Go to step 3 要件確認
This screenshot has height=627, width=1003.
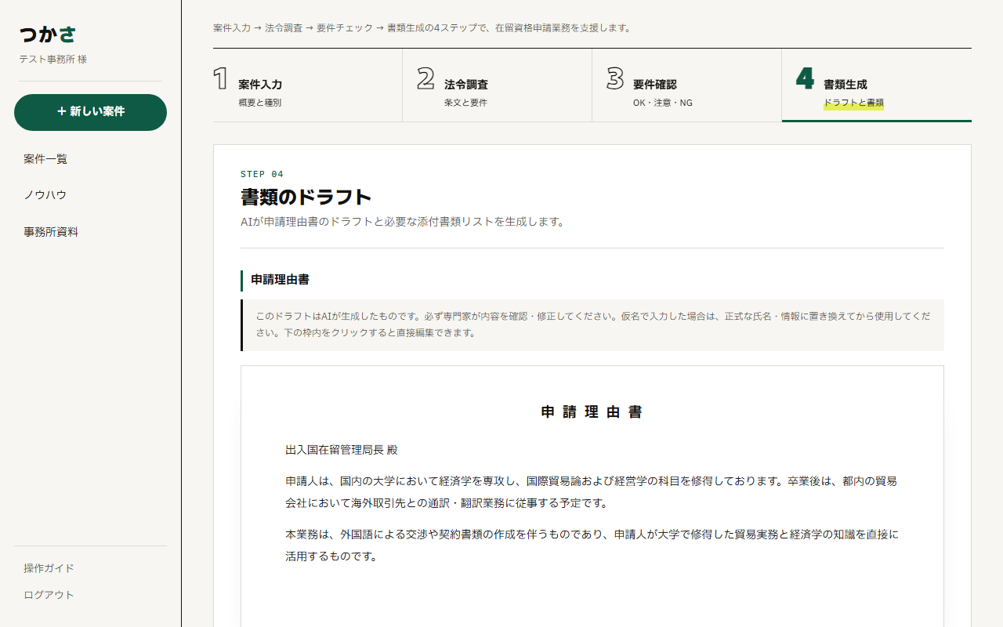click(686, 85)
